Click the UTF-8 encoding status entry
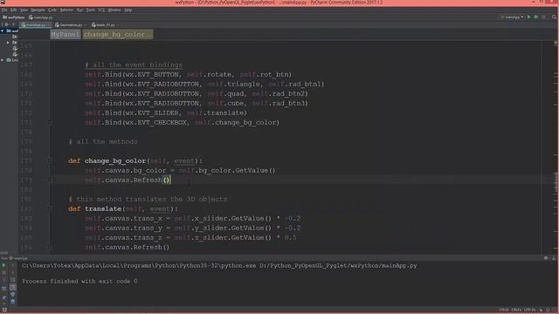Image resolution: width=559 pixels, height=314 pixels. point(529,311)
